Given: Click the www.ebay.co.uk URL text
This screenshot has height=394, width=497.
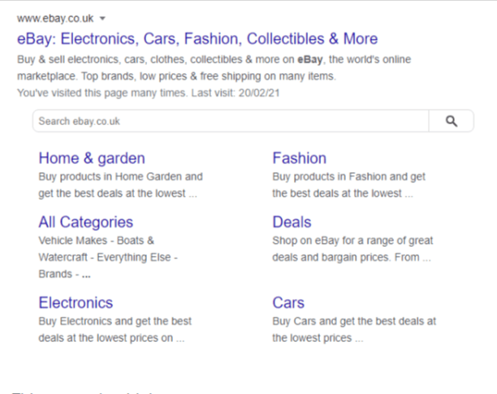Looking at the screenshot, I should click(55, 19).
